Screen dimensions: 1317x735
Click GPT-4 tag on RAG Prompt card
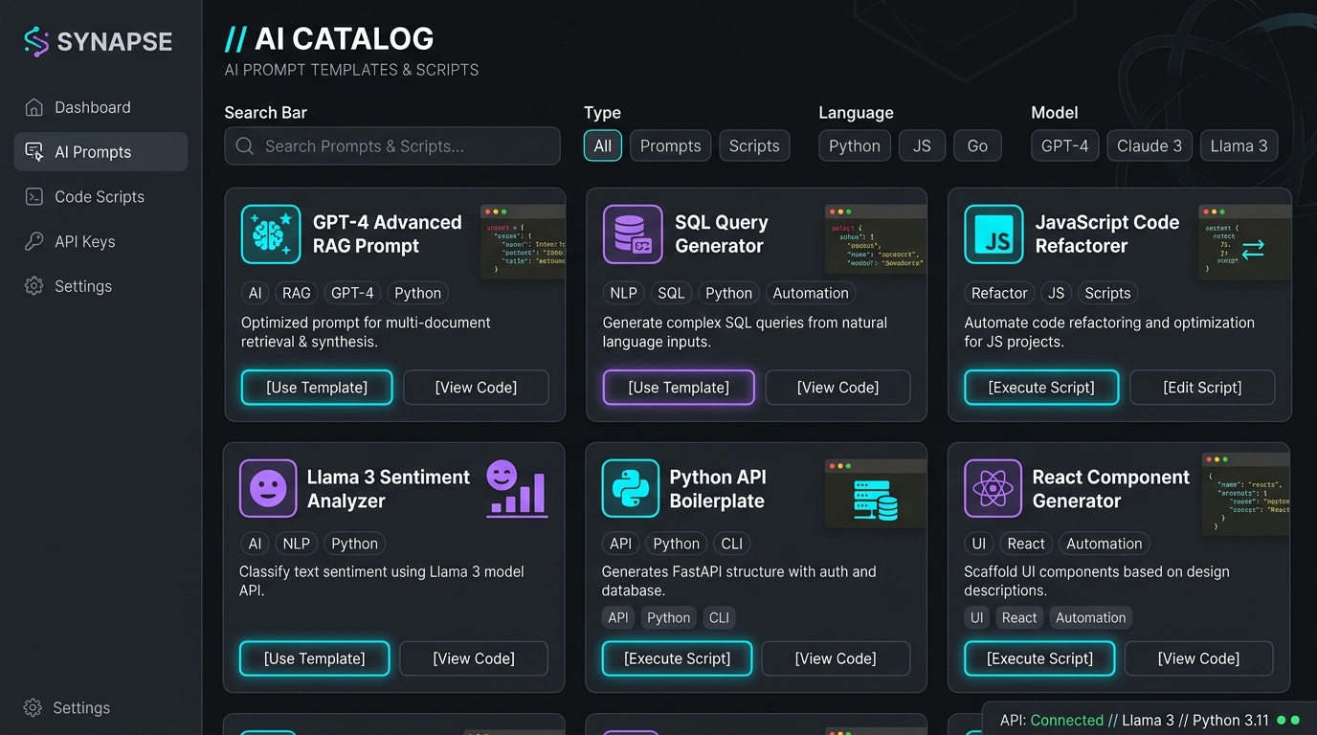(353, 293)
